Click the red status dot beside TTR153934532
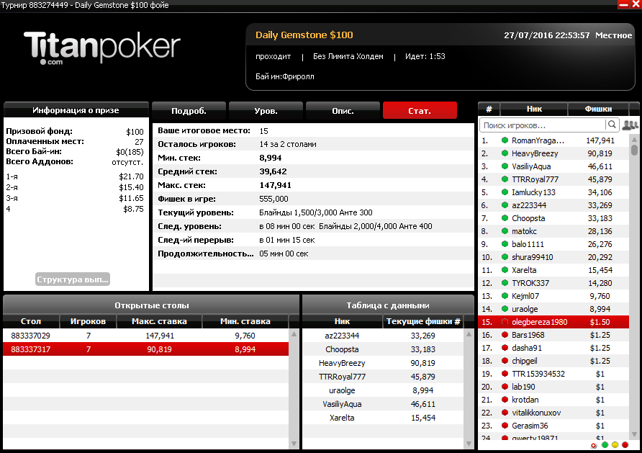The image size is (642, 453). [505, 374]
